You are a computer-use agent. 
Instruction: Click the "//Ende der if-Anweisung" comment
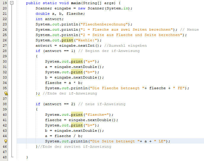tap(70, 93)
